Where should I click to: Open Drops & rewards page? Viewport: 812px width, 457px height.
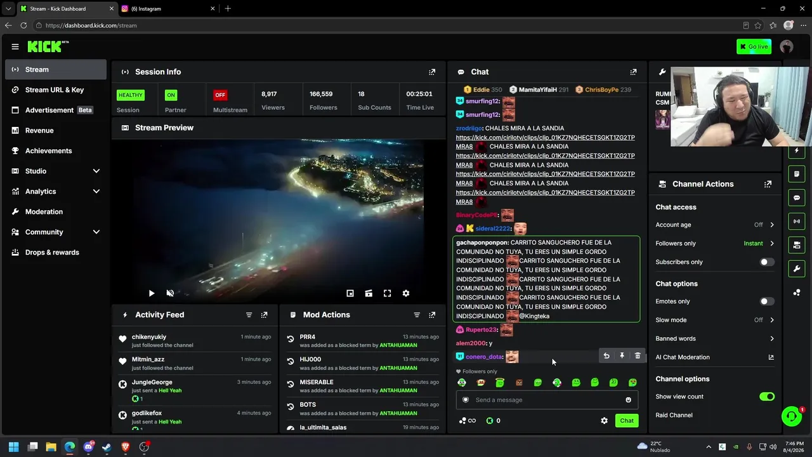[x=56, y=252]
